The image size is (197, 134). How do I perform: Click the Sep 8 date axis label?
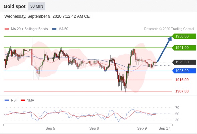(x=94, y=128)
